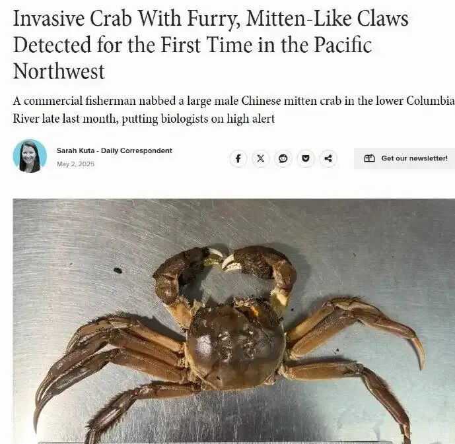This screenshot has width=455, height=444.
Task: Open Sarah Kuta author profile photo
Action: click(30, 156)
